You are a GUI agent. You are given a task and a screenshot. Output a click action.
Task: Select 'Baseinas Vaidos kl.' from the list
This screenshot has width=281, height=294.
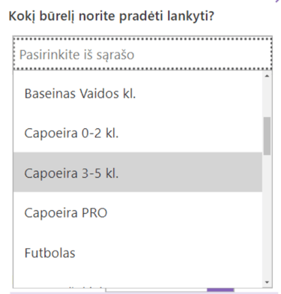138,94
